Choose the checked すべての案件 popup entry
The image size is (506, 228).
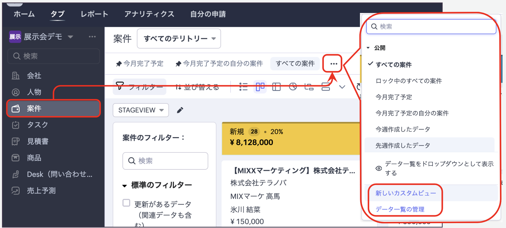[x=394, y=65]
